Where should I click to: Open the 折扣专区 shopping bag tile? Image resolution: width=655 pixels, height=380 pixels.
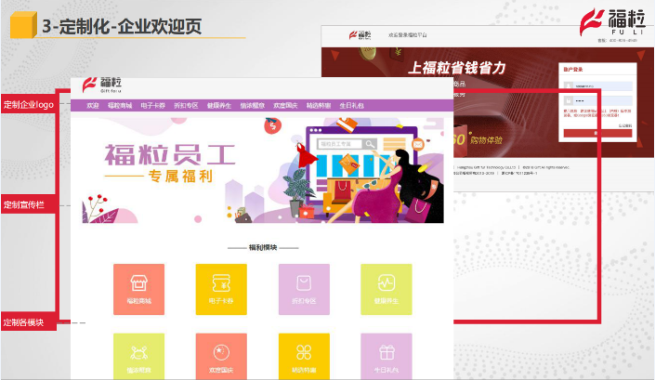pos(304,289)
